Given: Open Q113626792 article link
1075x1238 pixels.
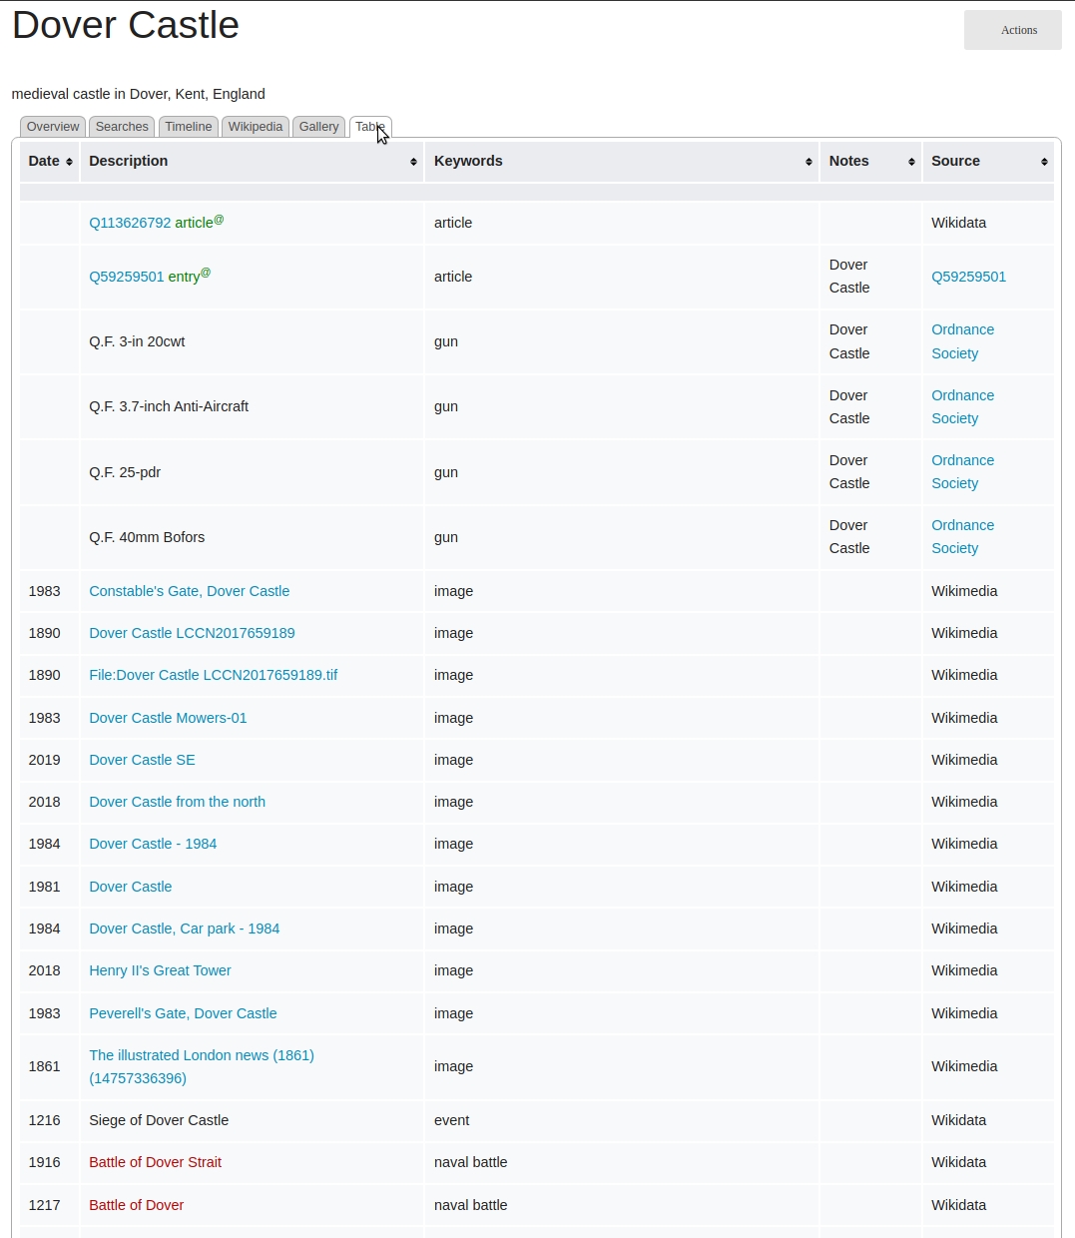Looking at the screenshot, I should (x=130, y=223).
